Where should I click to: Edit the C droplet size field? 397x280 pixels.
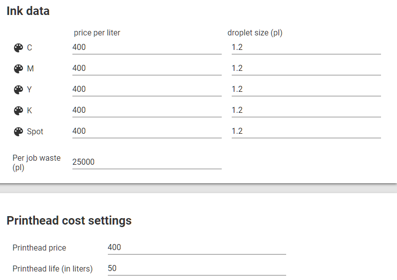pos(306,47)
